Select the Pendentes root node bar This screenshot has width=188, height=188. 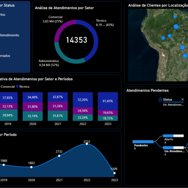tap(143, 142)
